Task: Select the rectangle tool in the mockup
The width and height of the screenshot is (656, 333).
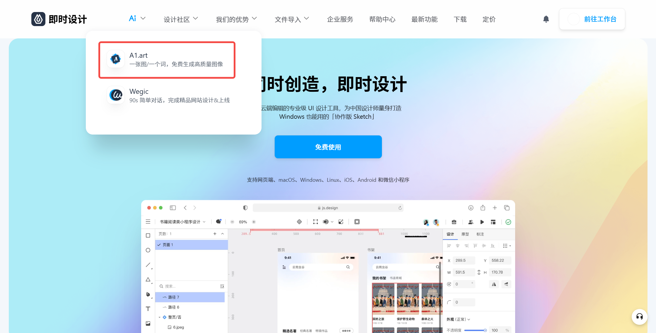Action: (148, 235)
